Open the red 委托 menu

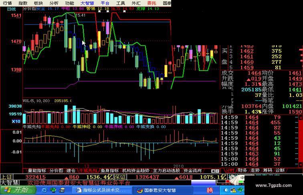point(151,3)
